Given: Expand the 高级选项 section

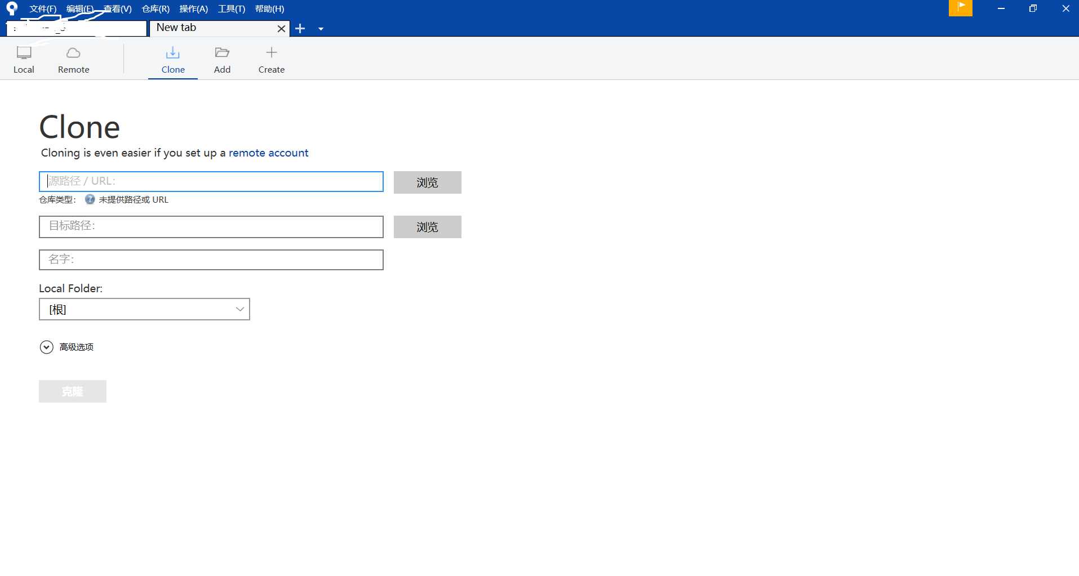Looking at the screenshot, I should pyautogui.click(x=66, y=347).
